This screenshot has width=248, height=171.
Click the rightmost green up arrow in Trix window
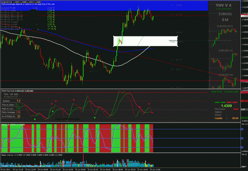(94, 118)
